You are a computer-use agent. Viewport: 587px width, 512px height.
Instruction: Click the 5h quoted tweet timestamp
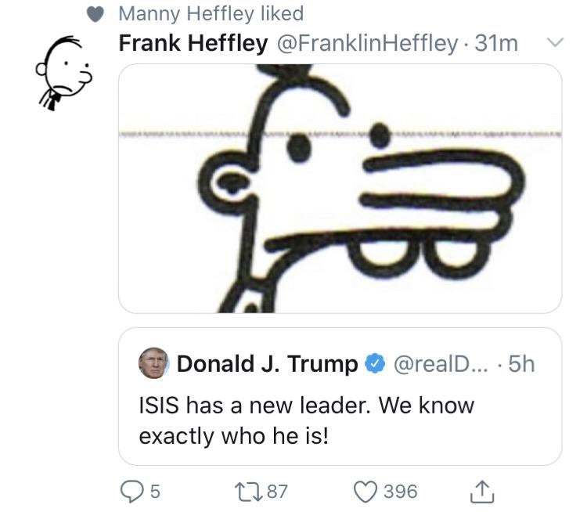(520, 364)
